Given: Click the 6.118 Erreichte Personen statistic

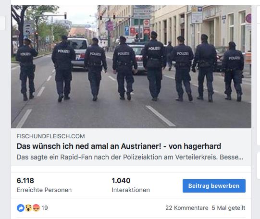Looking at the screenshot, I should pos(44,185).
